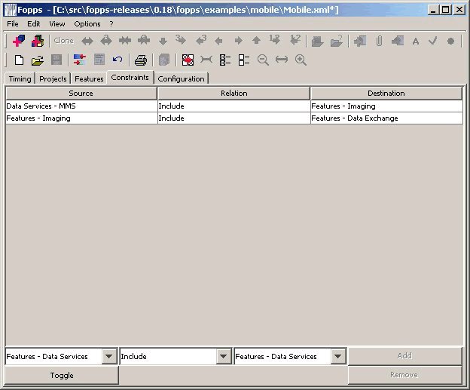Open the File menu
Screen dimensions: 470x390
[x=13, y=24]
